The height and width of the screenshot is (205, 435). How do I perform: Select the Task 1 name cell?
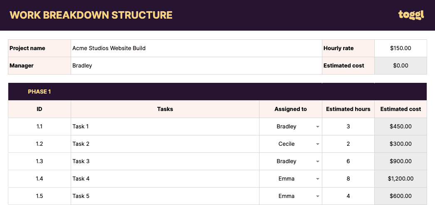click(x=165, y=126)
